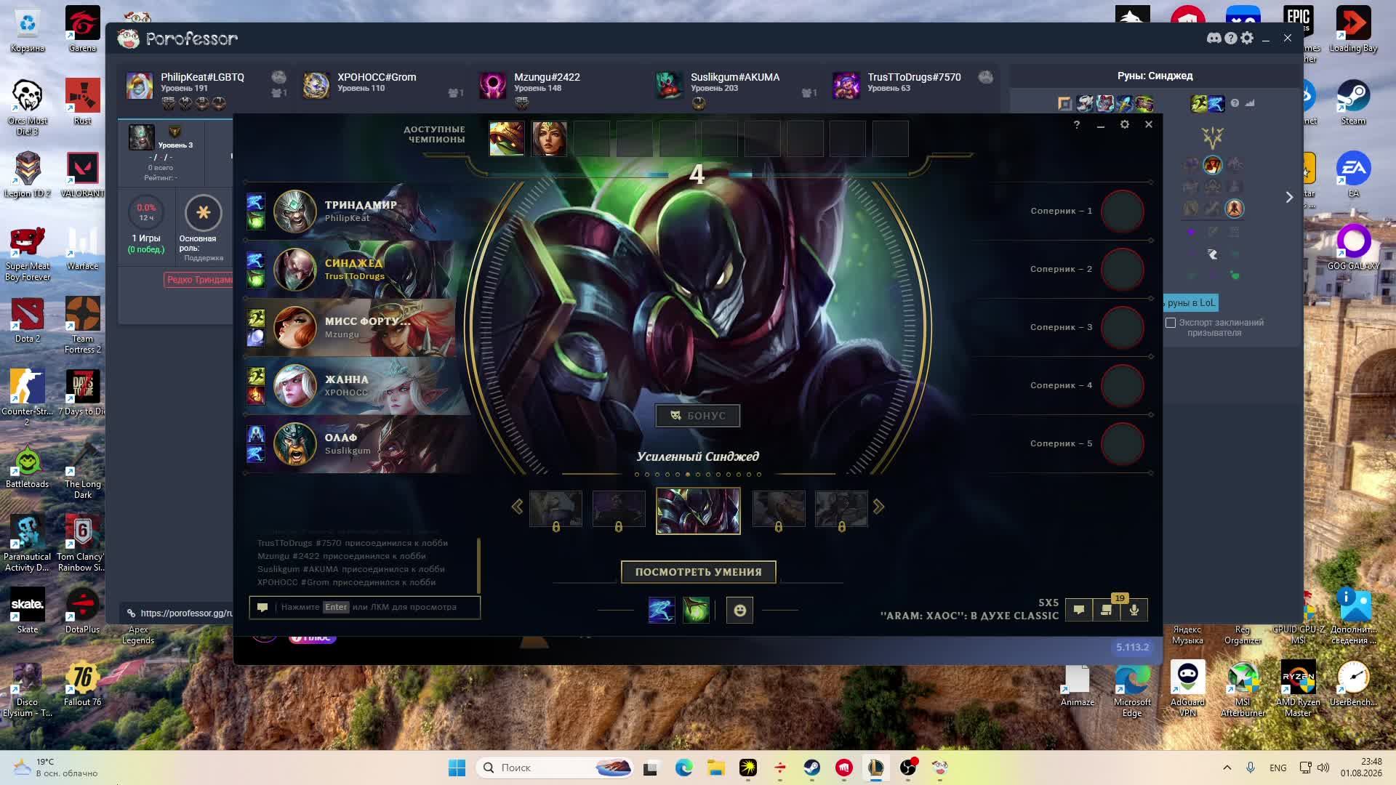Open Dota 2 desktop shortcut
Image resolution: width=1396 pixels, height=785 pixels.
28,320
